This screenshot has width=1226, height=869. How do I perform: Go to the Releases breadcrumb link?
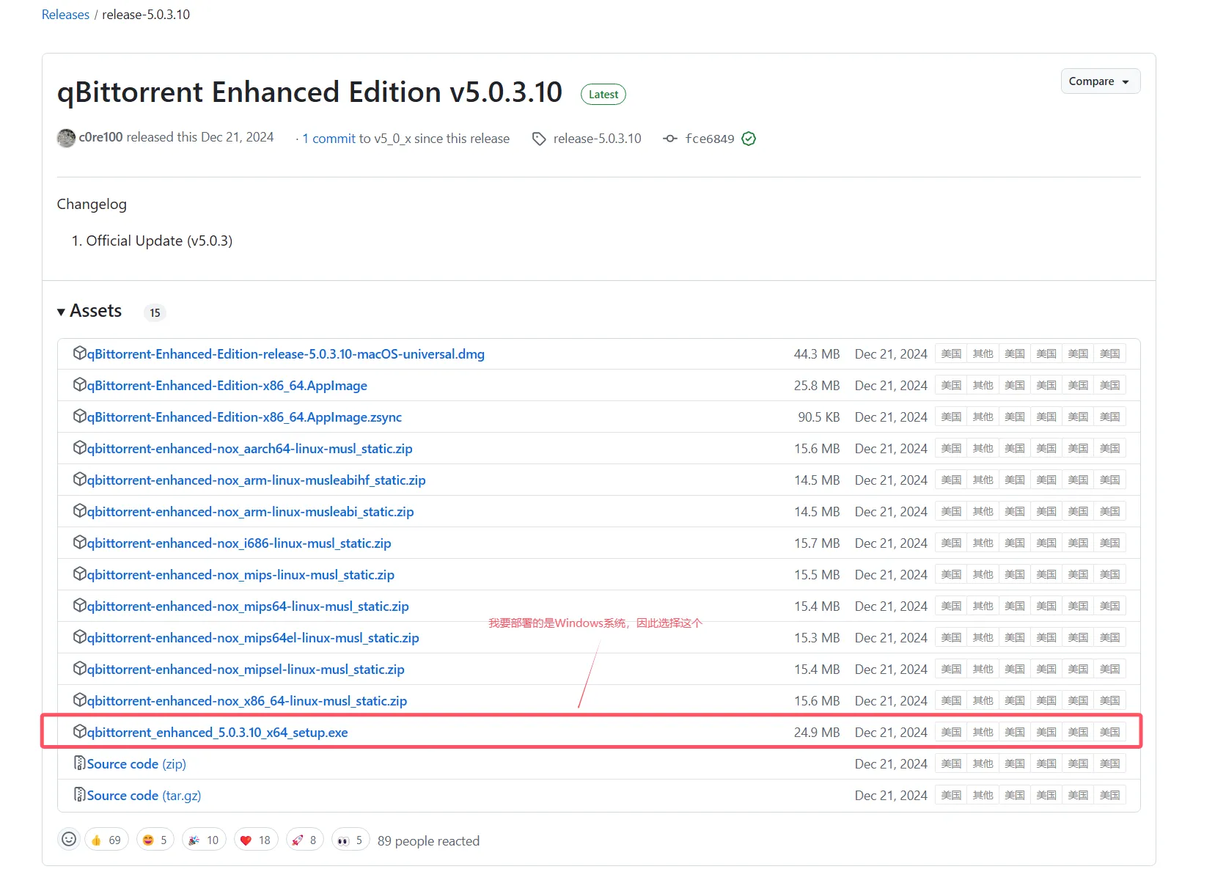[x=65, y=15]
